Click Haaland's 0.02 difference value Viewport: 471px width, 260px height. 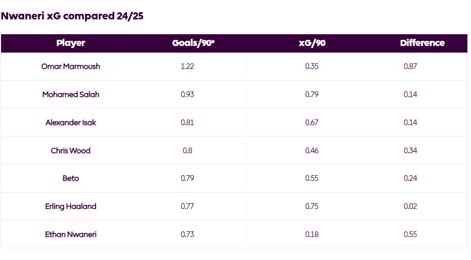(x=410, y=206)
